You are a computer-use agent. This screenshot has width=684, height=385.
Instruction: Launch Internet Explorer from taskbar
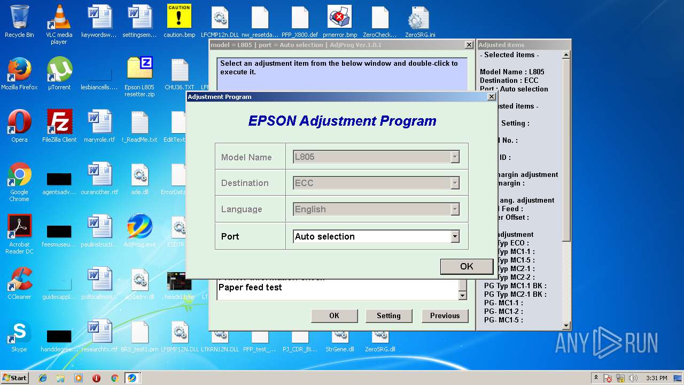pyautogui.click(x=43, y=378)
